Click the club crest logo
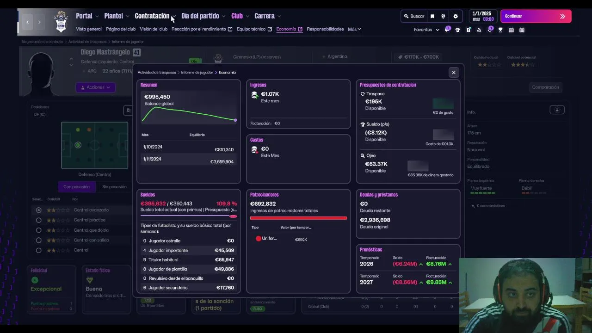The height and width of the screenshot is (333, 592). pyautogui.click(x=61, y=22)
